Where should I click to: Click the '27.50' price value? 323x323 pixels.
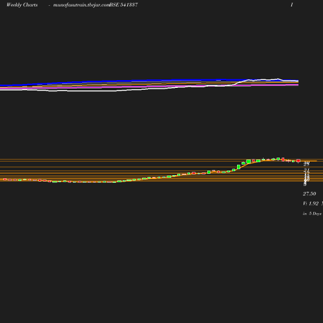point(309,194)
